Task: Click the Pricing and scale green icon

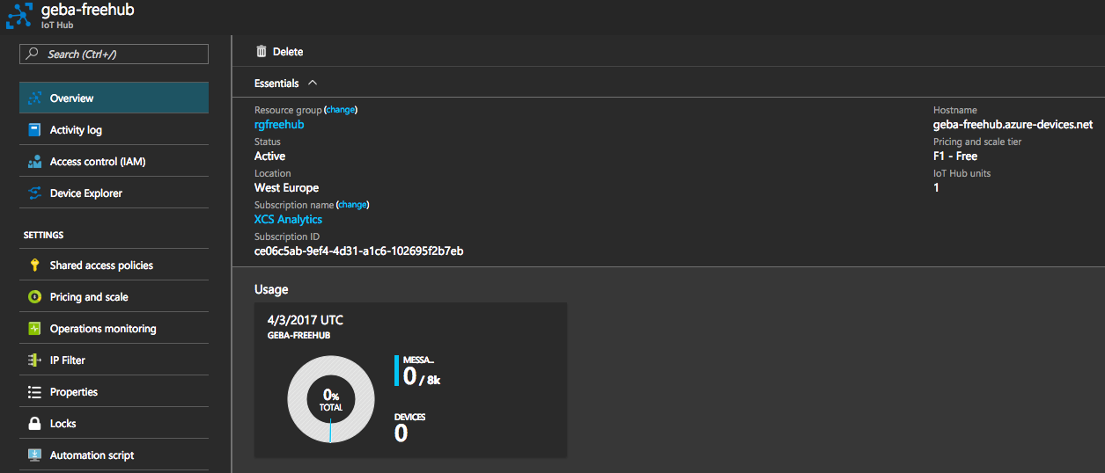Action: pyautogui.click(x=35, y=297)
